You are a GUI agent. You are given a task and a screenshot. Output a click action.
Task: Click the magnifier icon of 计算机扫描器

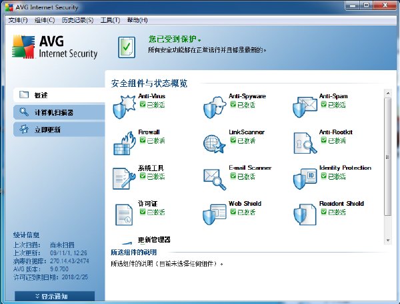(x=24, y=112)
